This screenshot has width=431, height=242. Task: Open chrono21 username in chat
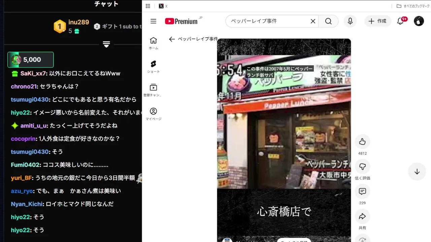[23, 86]
